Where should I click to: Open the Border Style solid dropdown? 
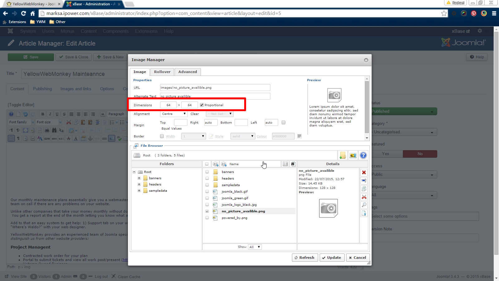[243, 136]
